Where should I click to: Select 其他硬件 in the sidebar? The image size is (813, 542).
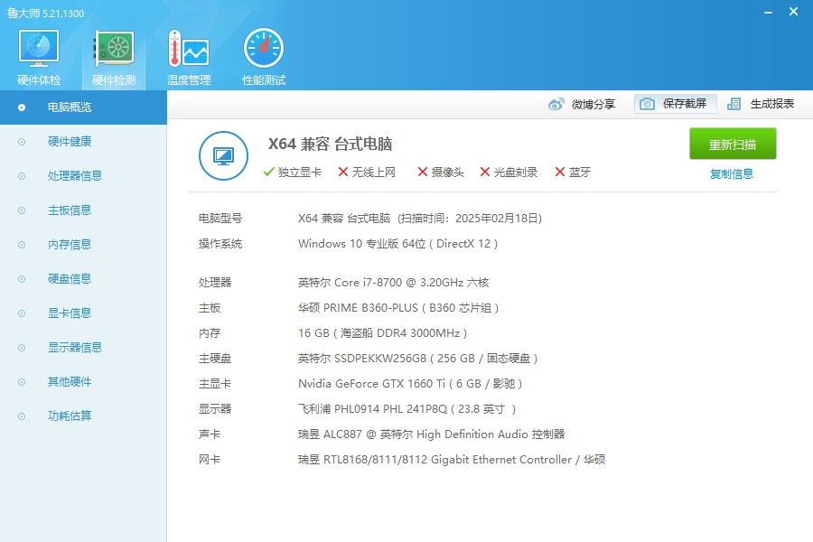[83, 382]
